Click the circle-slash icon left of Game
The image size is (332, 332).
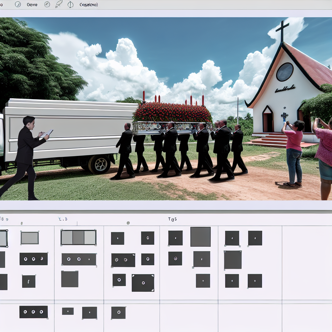(18, 5)
